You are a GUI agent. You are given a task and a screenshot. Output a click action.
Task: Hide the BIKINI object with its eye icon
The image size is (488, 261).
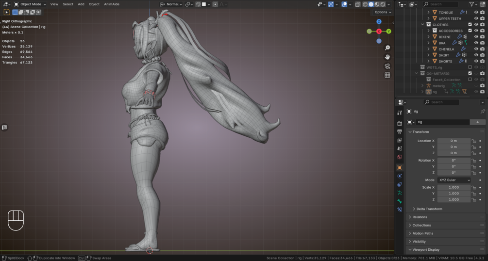click(x=476, y=37)
